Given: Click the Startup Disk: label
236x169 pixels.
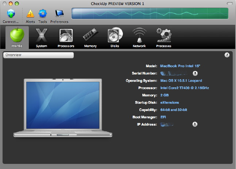Looking at the screenshot, I should pos(146,103).
